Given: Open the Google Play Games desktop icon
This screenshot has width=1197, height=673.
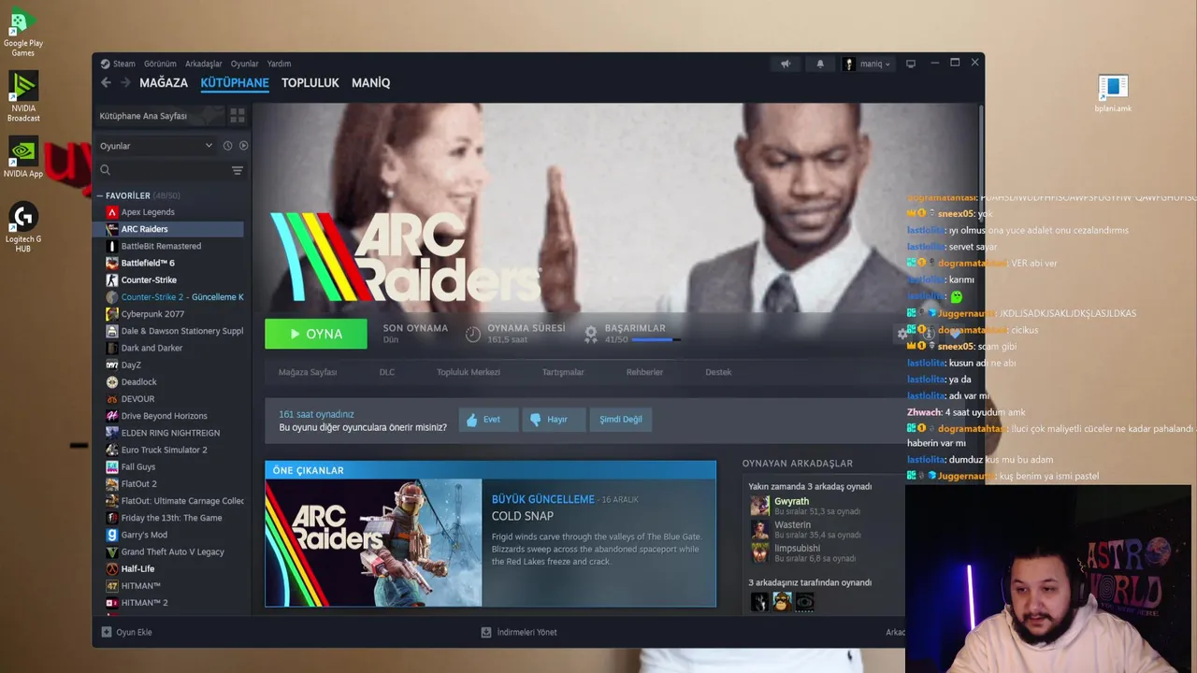Looking at the screenshot, I should click(x=22, y=32).
